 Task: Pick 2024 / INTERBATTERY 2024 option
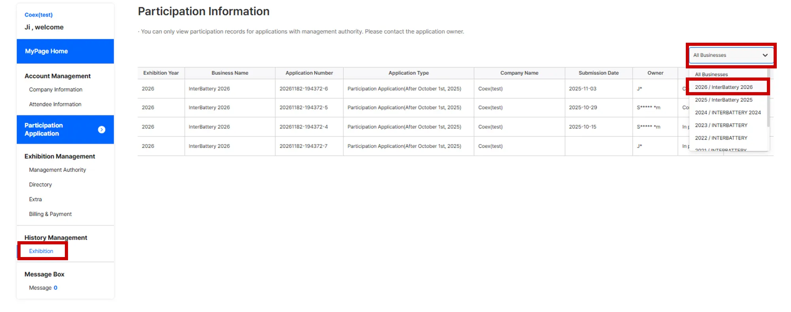point(728,112)
